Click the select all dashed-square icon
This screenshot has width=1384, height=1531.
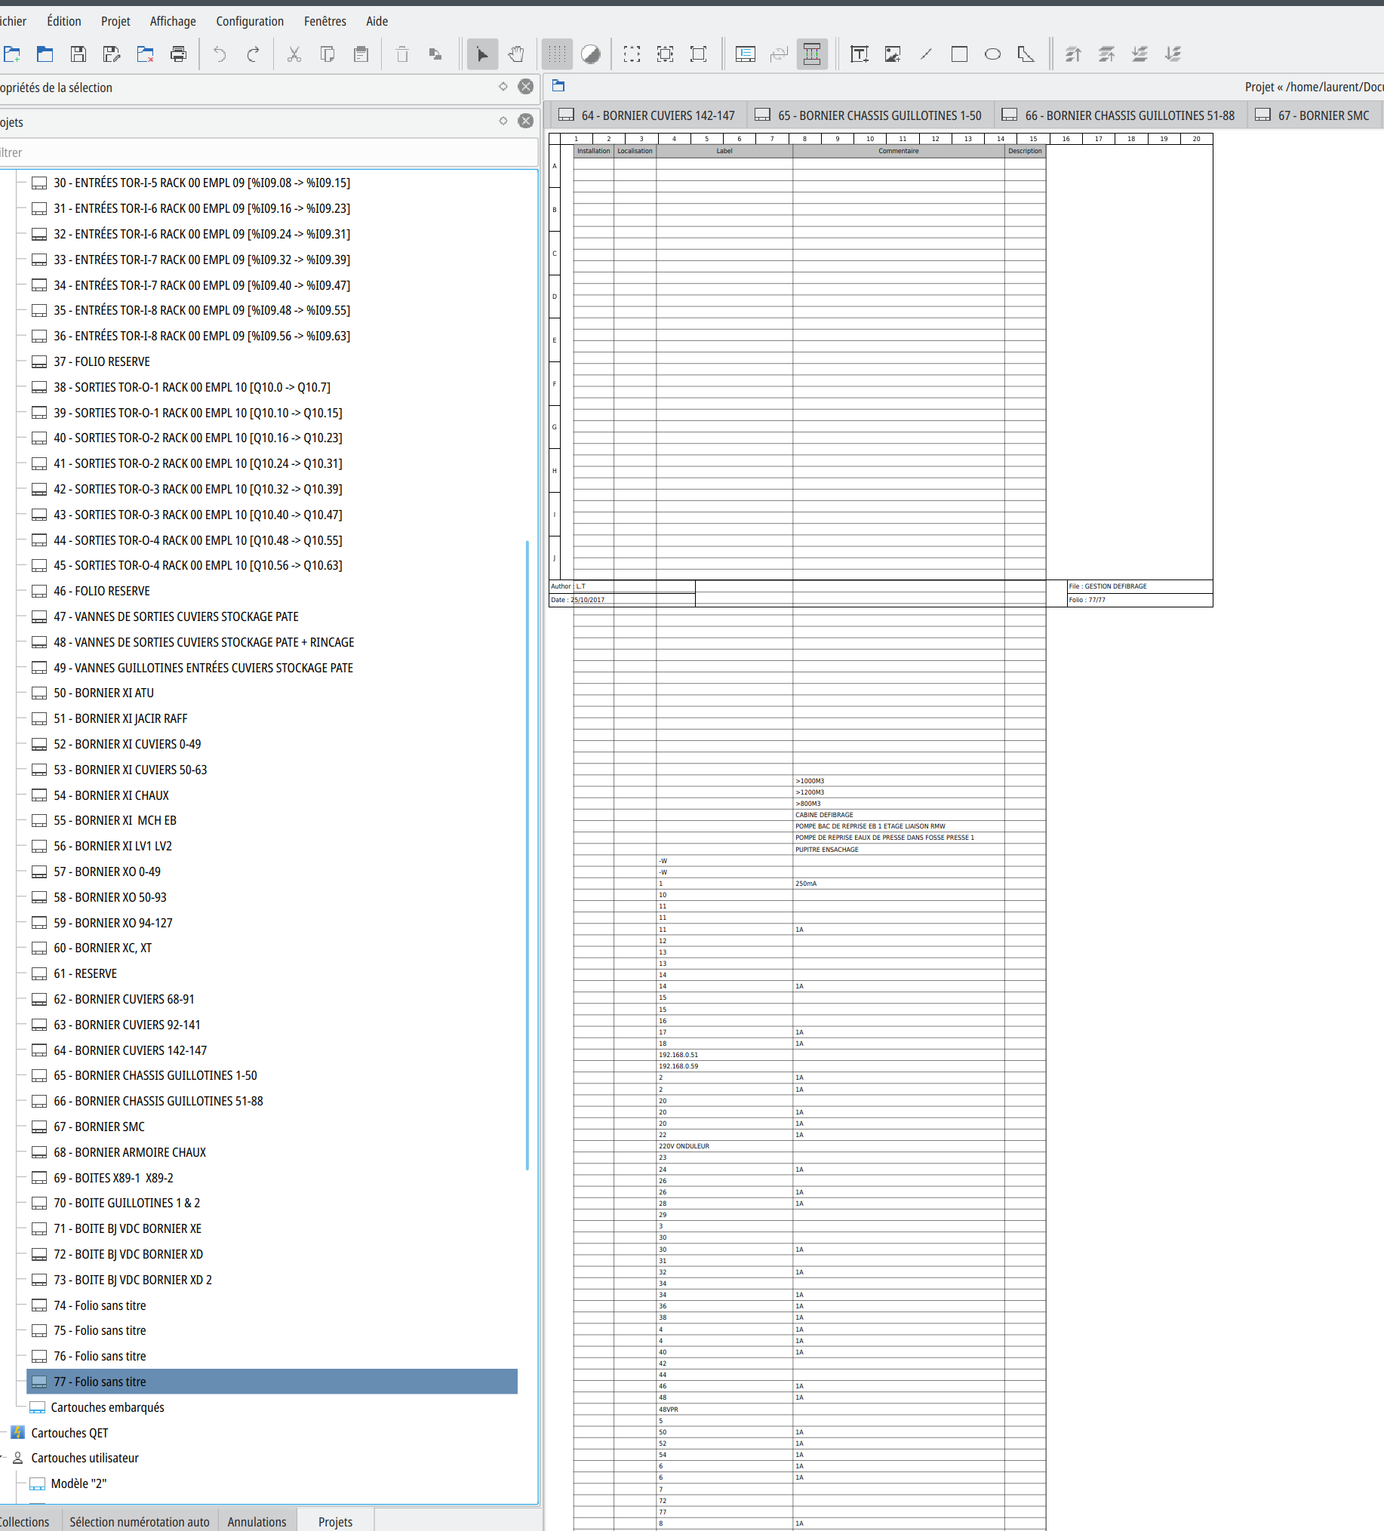(x=631, y=54)
